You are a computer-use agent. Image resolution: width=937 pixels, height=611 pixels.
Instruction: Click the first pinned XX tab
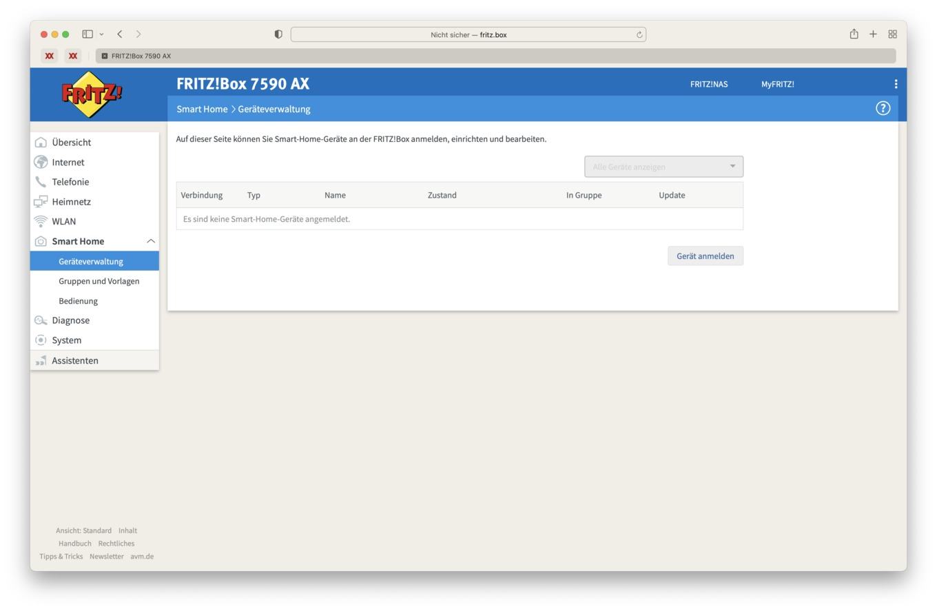49,56
